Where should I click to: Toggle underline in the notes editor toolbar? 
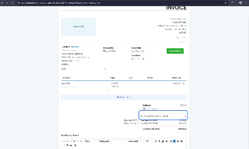[74, 141]
